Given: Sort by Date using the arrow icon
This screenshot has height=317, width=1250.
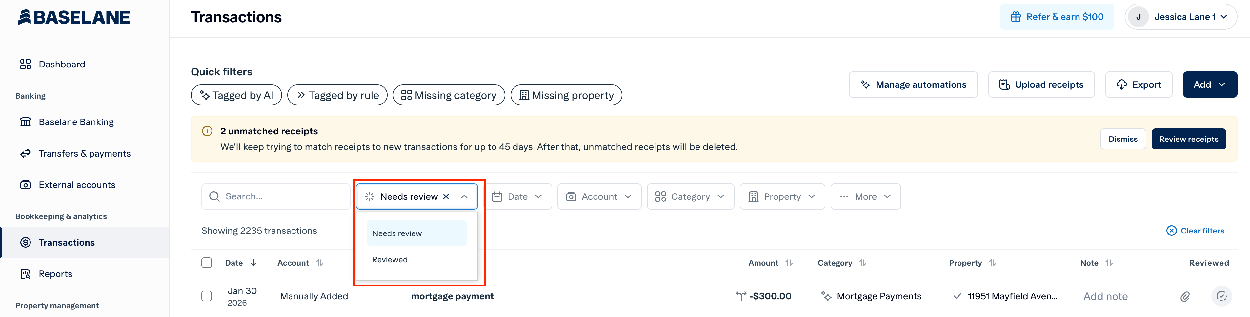Looking at the screenshot, I should coord(253,263).
